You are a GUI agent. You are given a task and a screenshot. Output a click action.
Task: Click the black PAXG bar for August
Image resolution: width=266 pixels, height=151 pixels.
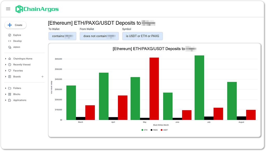241,118
